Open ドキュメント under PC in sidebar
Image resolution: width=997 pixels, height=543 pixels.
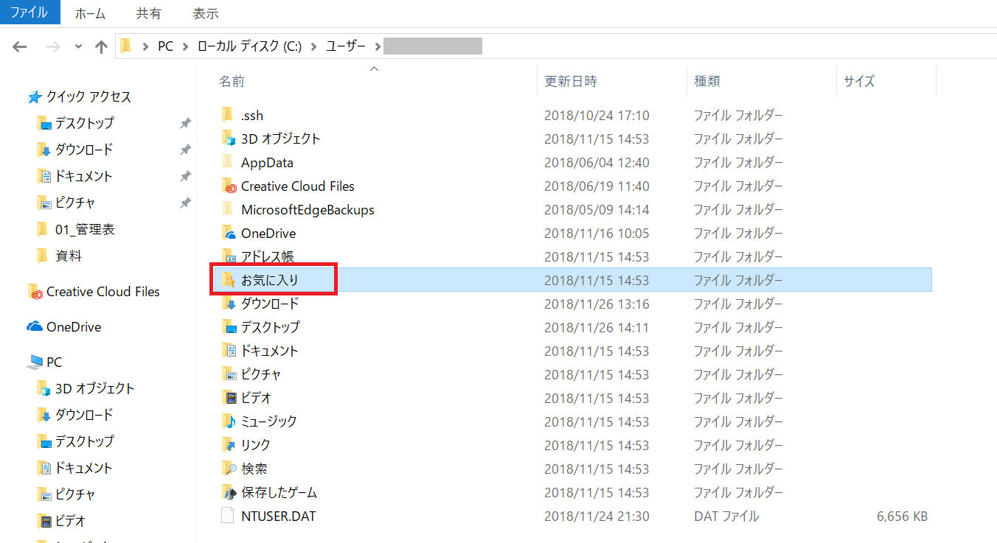tap(83, 468)
